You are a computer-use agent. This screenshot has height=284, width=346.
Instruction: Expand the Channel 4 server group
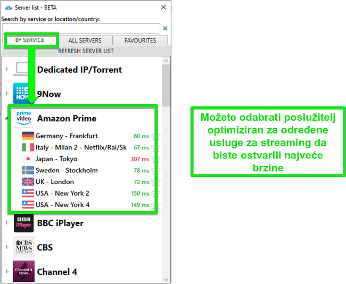7,271
